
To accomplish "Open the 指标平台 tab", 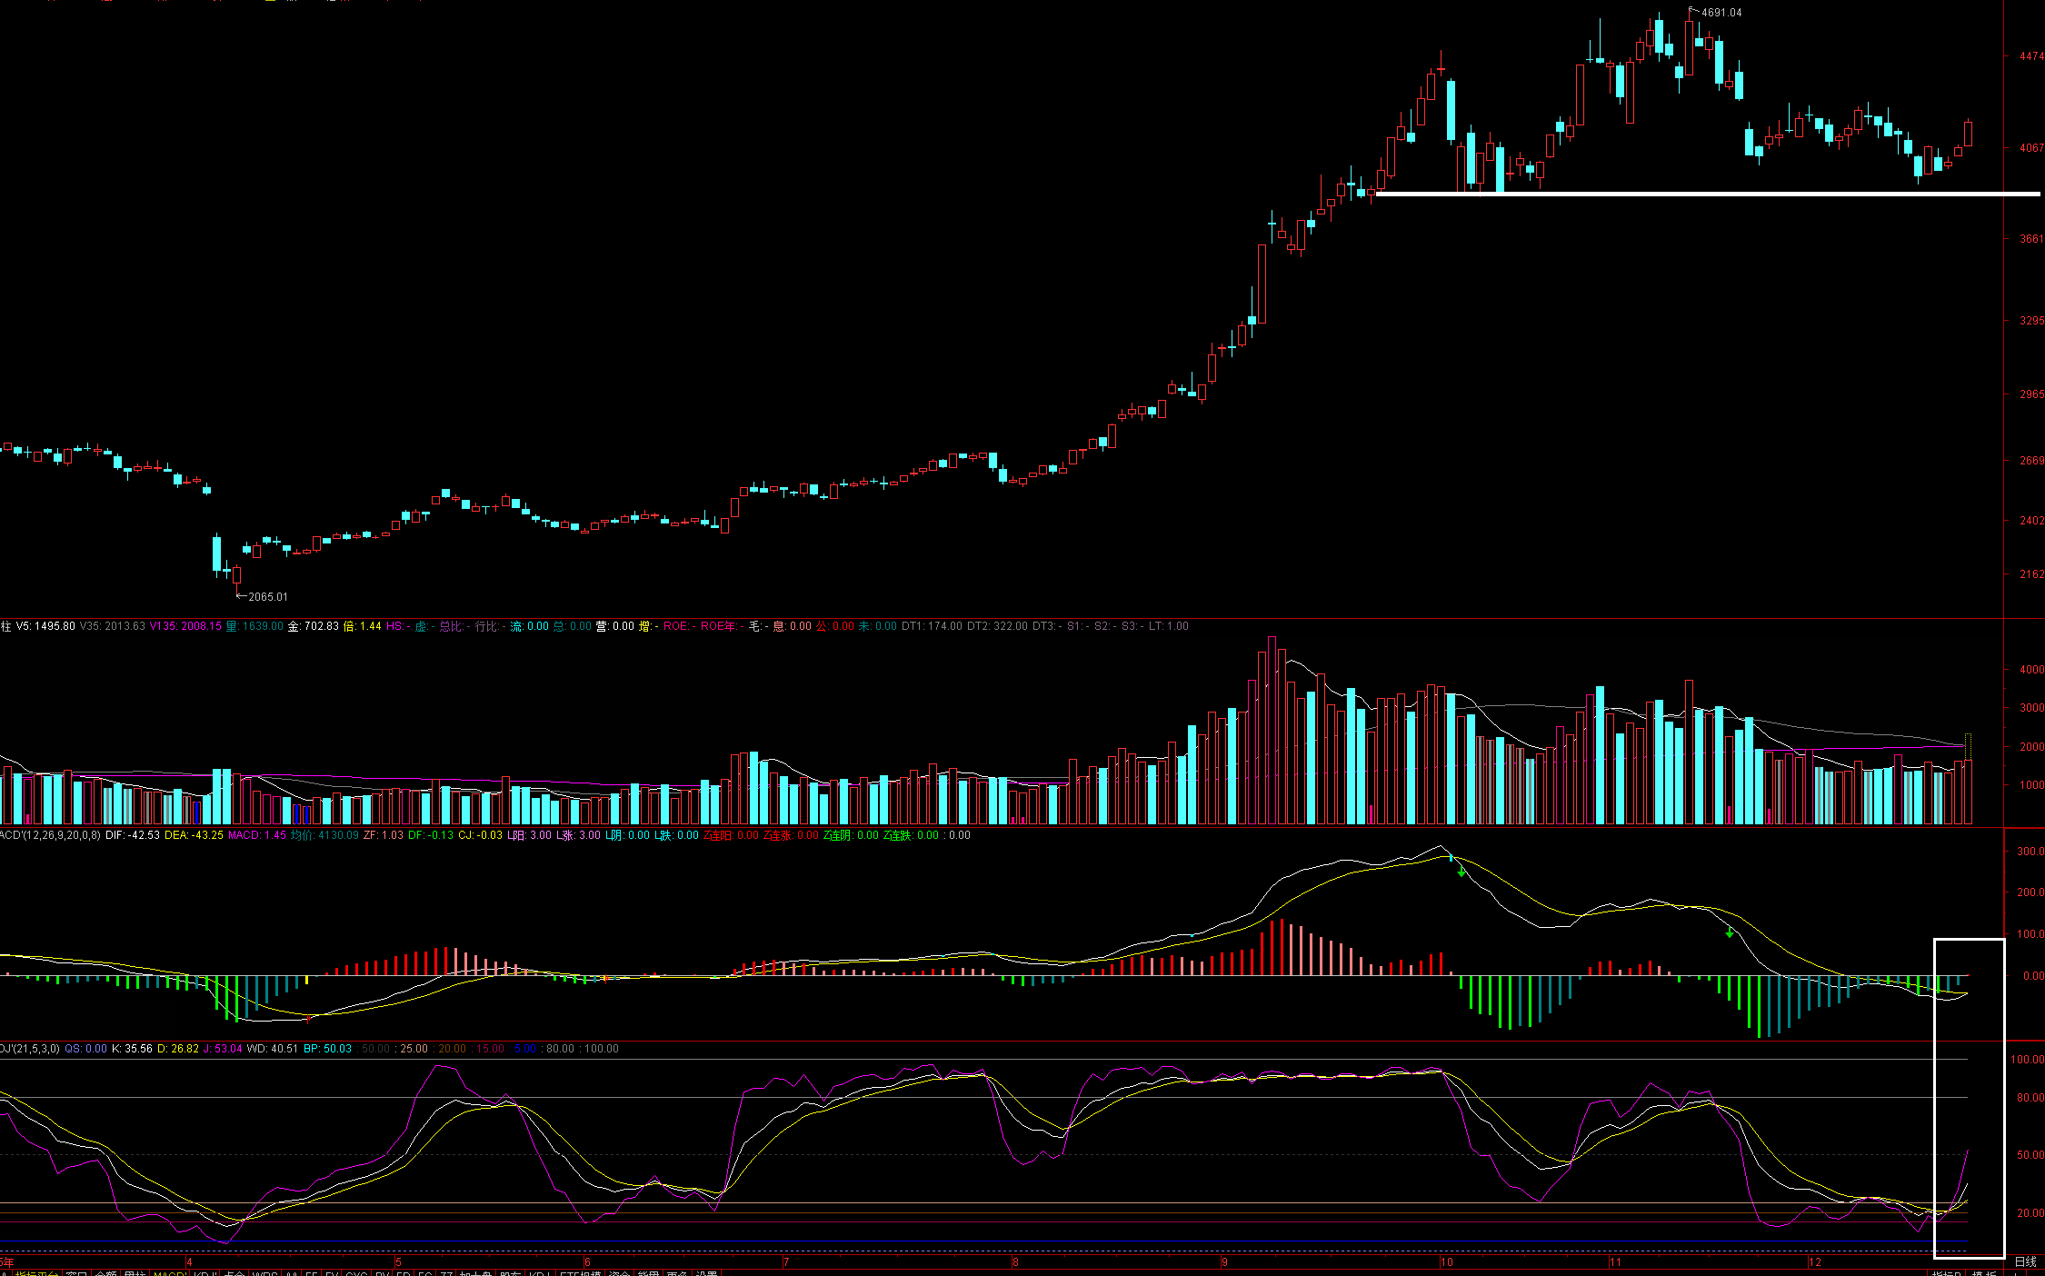I will (36, 1274).
